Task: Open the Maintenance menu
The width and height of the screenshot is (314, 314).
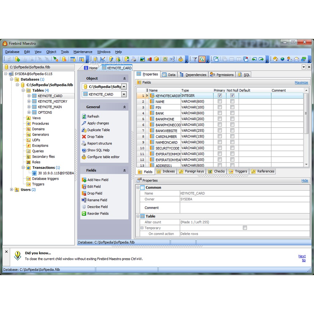Action: coord(83,52)
